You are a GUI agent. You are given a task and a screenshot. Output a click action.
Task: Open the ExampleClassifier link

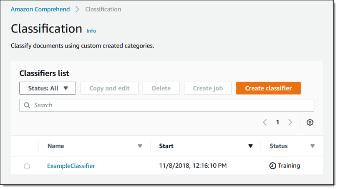click(71, 166)
